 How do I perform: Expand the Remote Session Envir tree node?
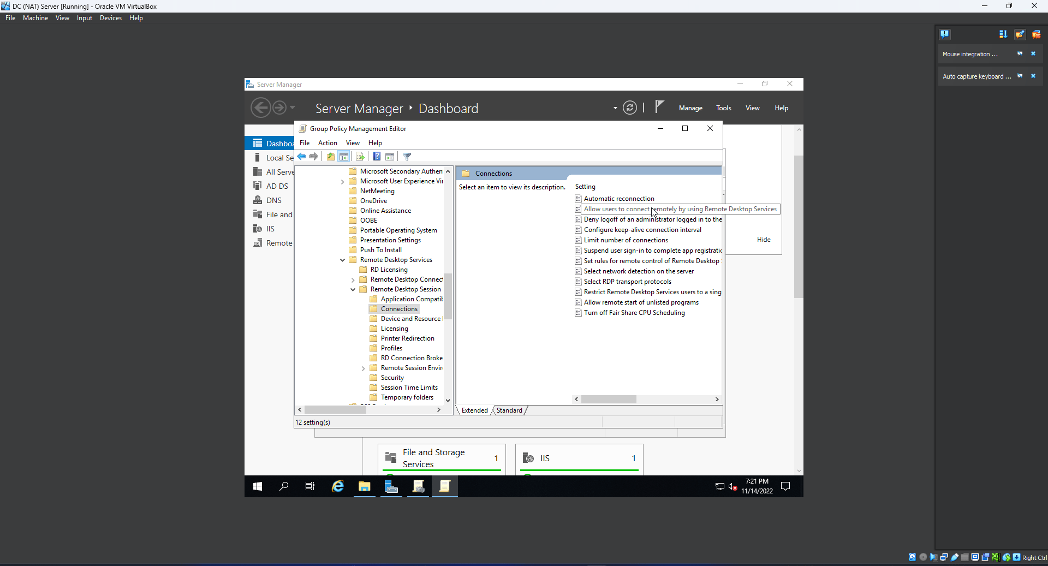click(364, 368)
